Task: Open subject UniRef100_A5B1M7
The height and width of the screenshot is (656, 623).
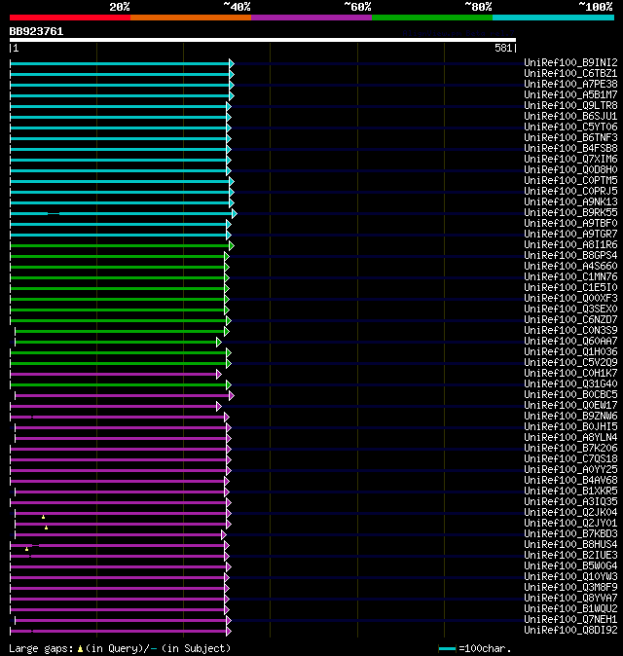Action: pyautogui.click(x=570, y=95)
